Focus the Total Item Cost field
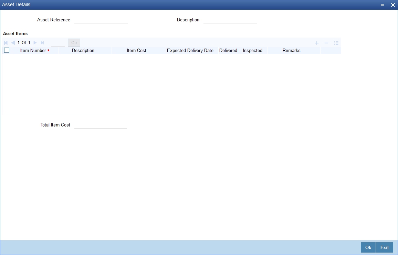 click(x=101, y=125)
